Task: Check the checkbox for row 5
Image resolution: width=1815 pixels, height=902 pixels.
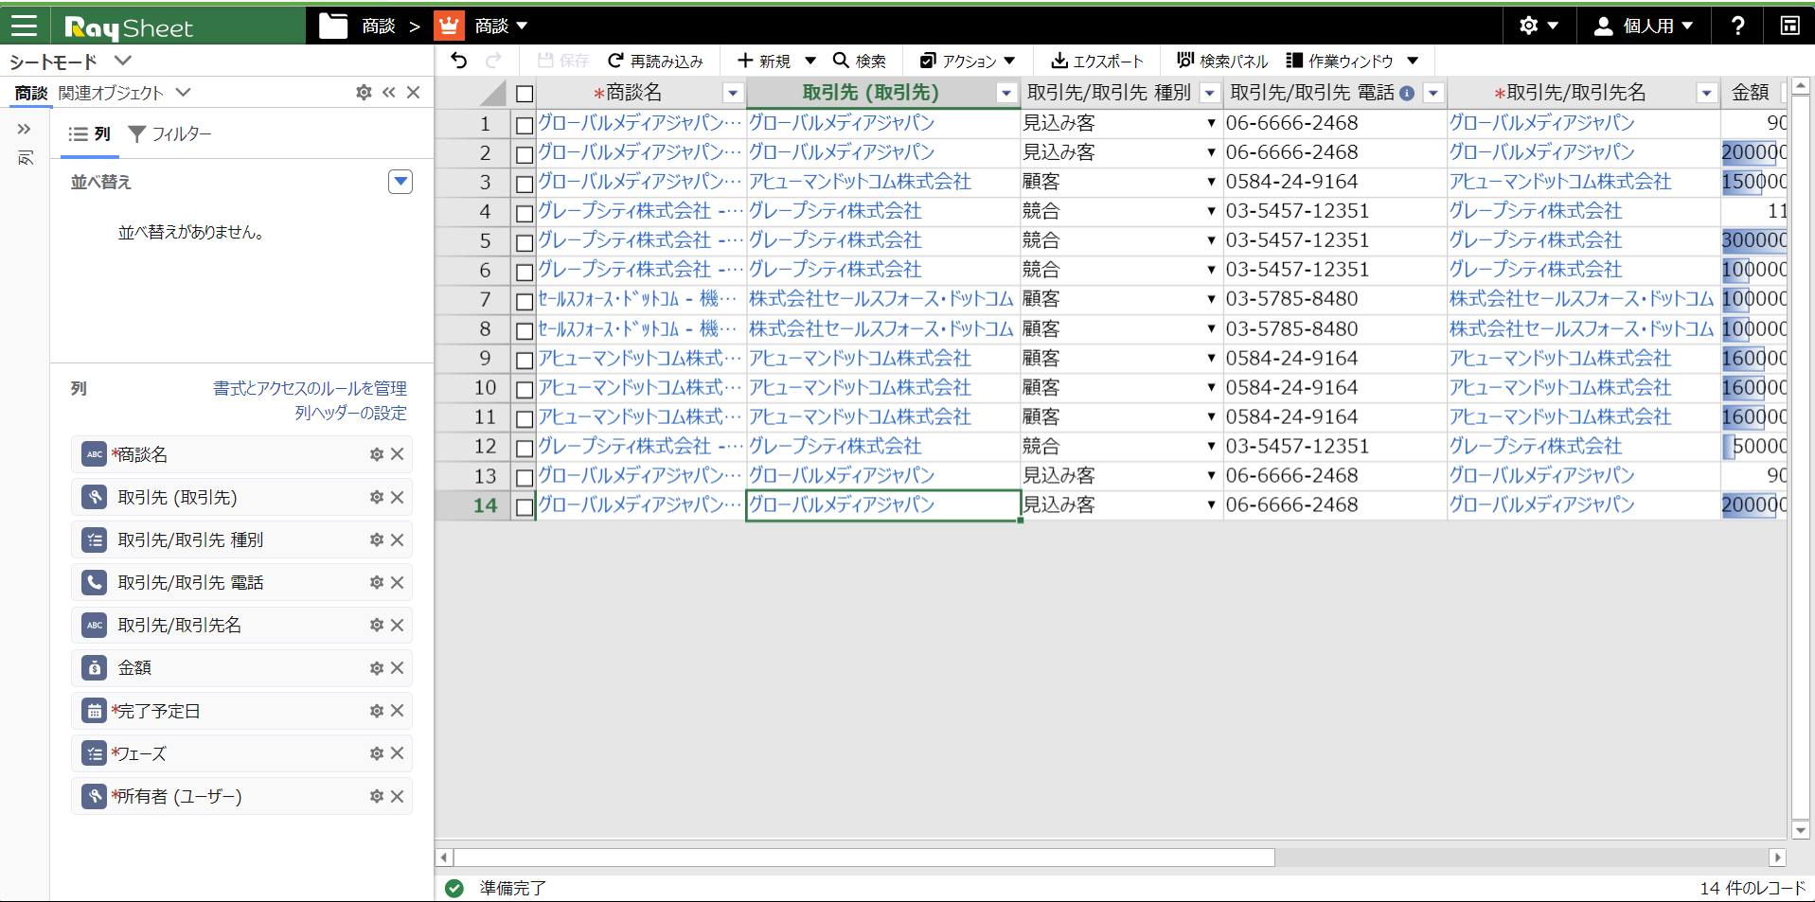Action: (x=525, y=241)
